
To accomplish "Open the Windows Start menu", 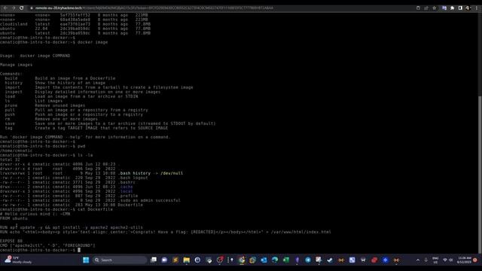I will click(86, 260).
